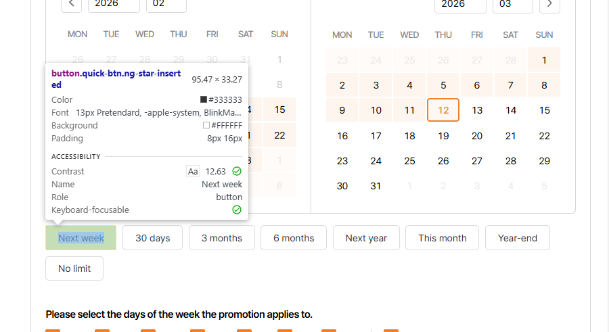Choose the Year-end quick button
Viewport: 609px width, 332px height.
(517, 238)
